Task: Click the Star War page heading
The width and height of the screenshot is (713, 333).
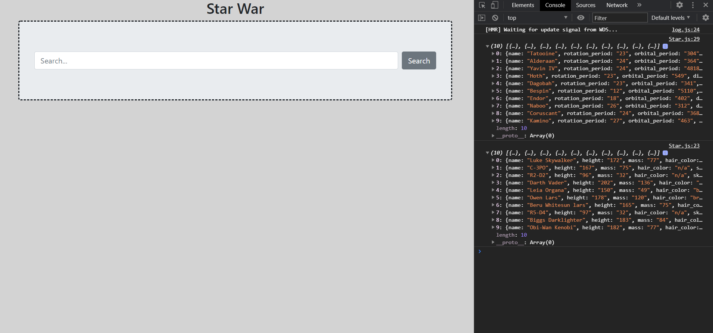Action: [x=235, y=9]
